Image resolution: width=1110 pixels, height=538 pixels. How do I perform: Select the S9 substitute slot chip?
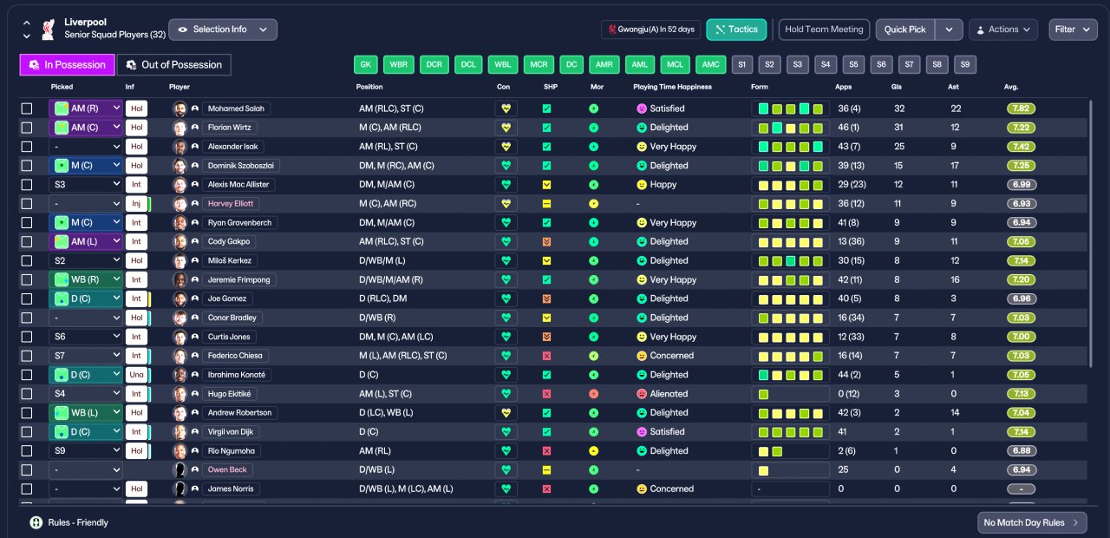coord(965,64)
